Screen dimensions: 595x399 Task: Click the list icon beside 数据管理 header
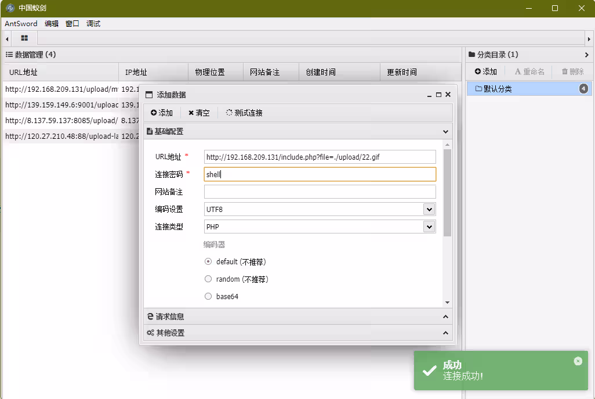point(10,54)
